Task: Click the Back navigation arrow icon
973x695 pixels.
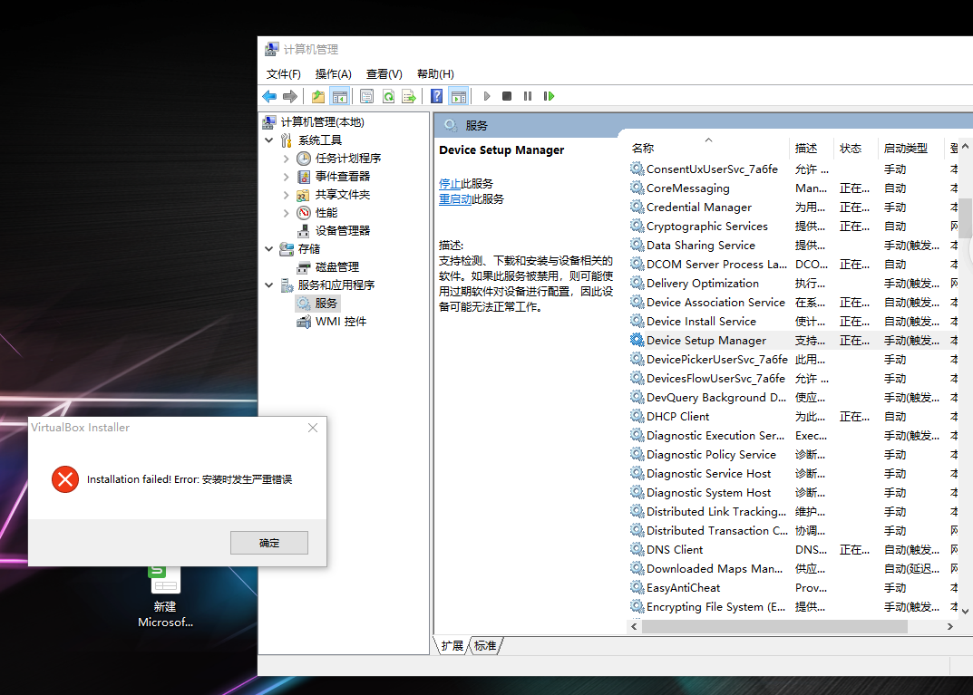Action: 269,95
